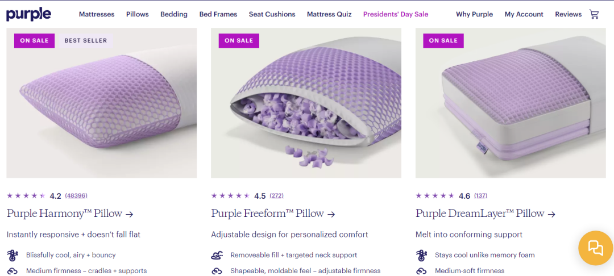This screenshot has height=276, width=614.
Task: Click the temperature icon beside Blissfully cool
Action: [12, 255]
